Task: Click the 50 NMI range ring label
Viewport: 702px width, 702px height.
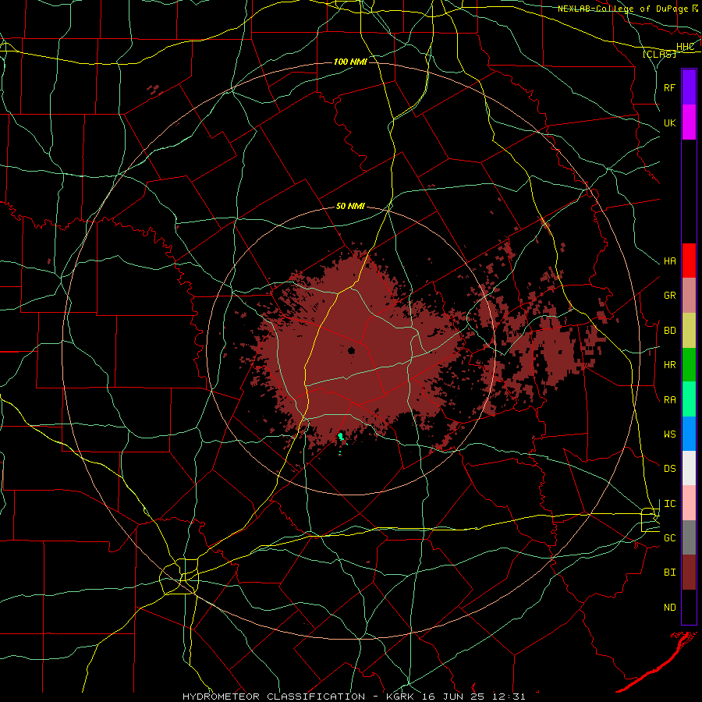Action: tap(350, 206)
